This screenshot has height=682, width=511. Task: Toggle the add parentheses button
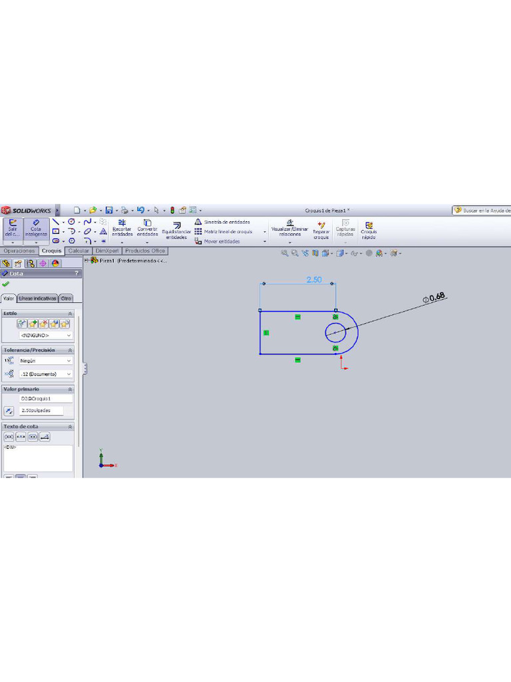[x=9, y=437]
